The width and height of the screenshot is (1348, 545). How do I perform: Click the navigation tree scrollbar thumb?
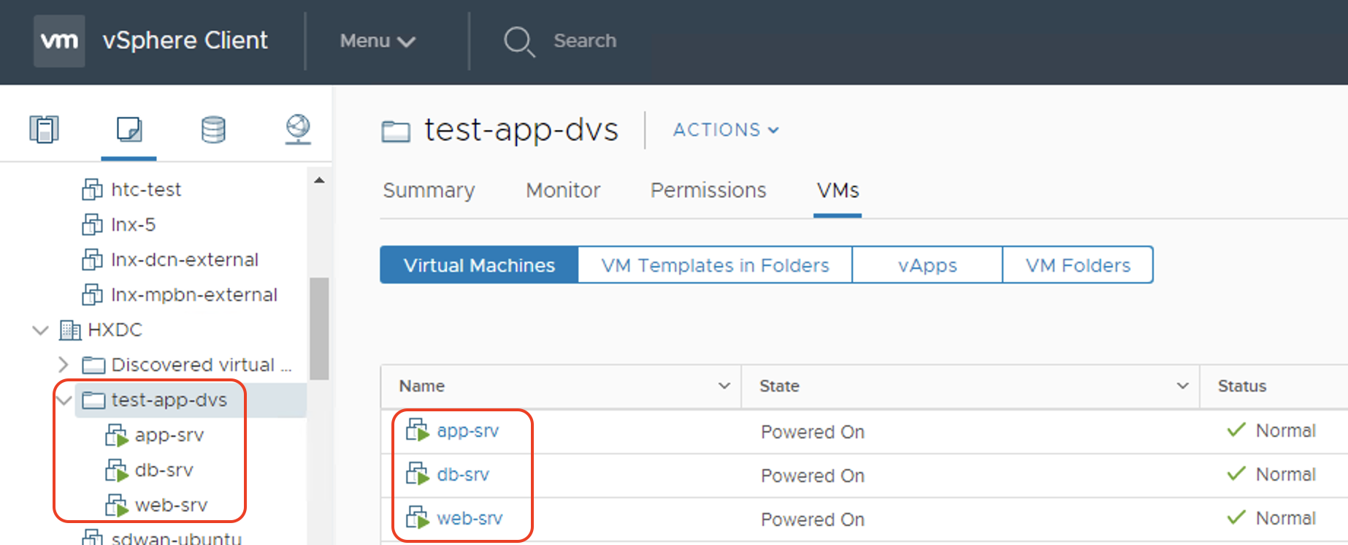pos(319,329)
